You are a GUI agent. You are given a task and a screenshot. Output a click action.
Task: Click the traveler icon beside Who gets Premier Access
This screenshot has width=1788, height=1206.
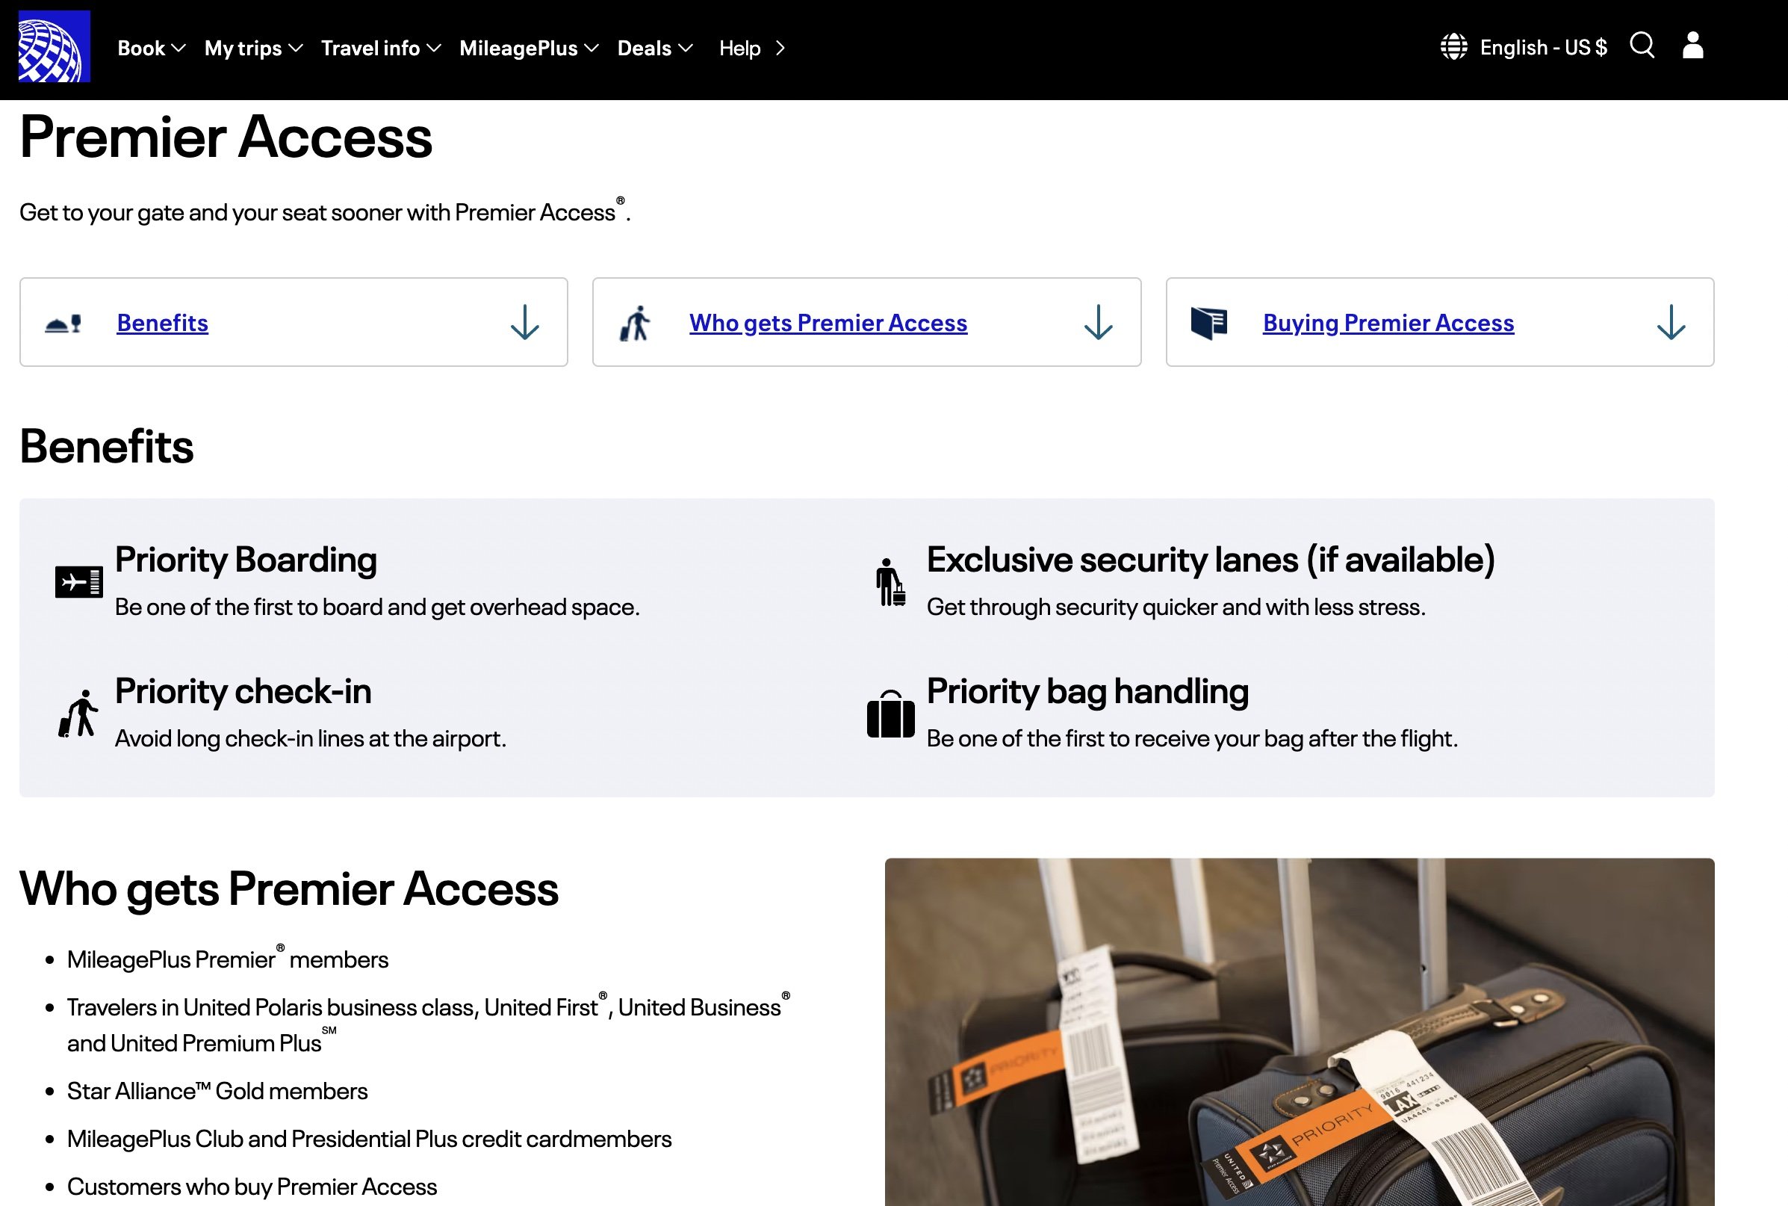635,324
